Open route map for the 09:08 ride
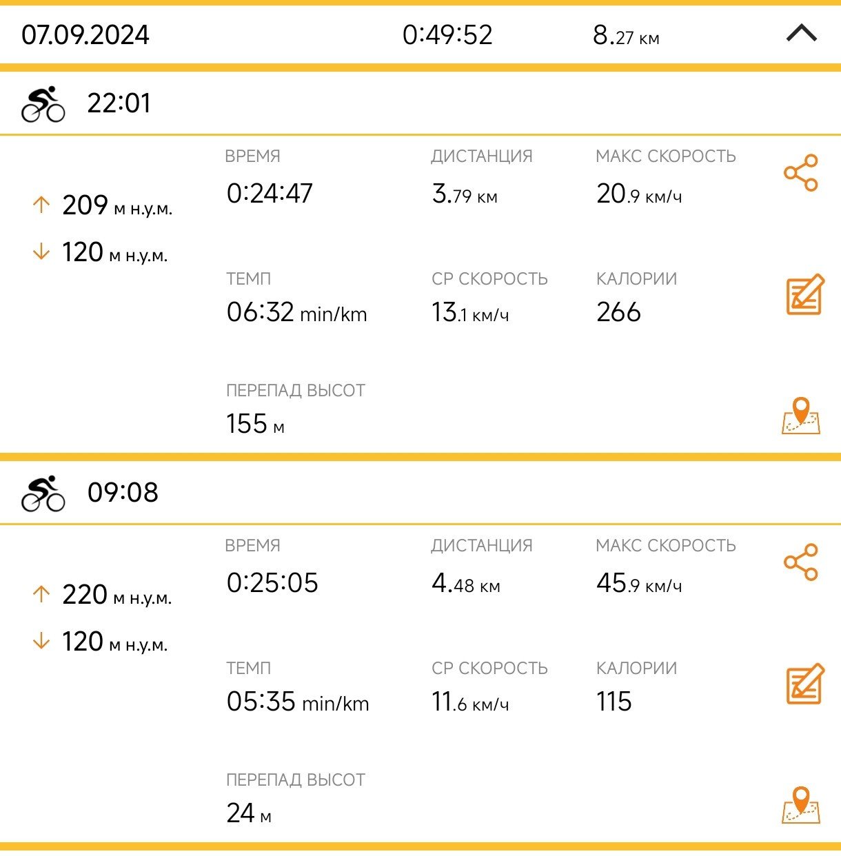This screenshot has height=856, width=841. [x=801, y=805]
